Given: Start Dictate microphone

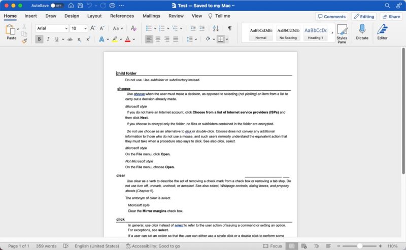Looking at the screenshot, I should click(x=362, y=32).
